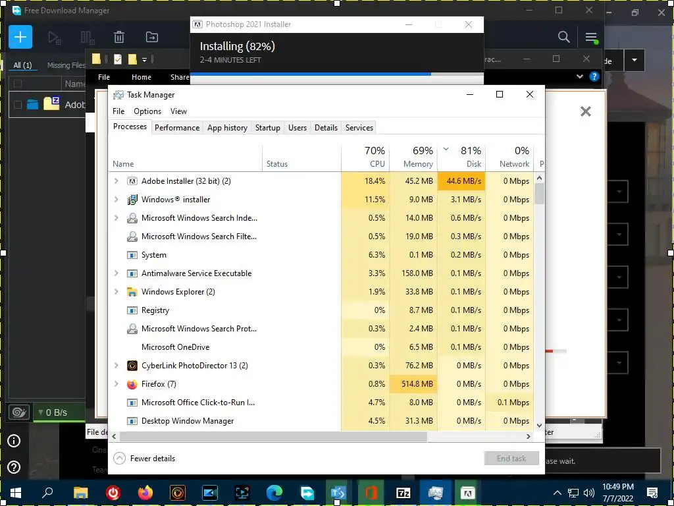Screen dimensions: 674x506
Task: Collapse the File Explorer ribbon chevron
Action: click(579, 76)
